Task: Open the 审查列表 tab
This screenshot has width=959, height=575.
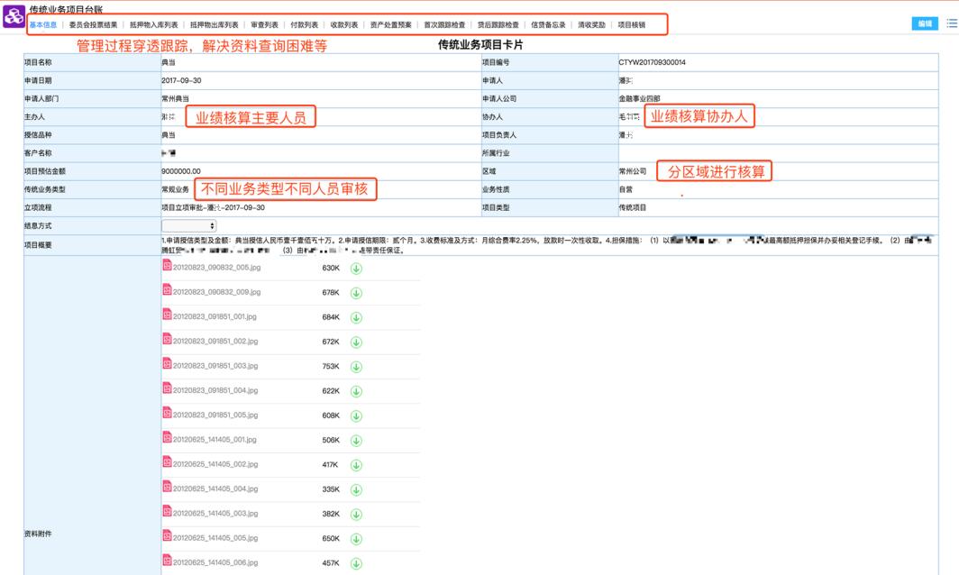Action: point(264,25)
